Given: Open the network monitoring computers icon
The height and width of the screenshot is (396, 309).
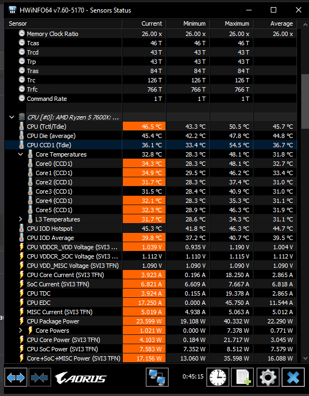Looking at the screenshot, I should (x=157, y=377).
